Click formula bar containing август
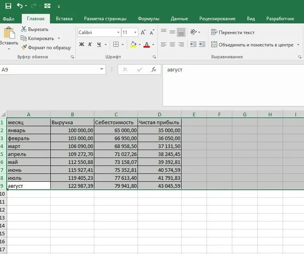This screenshot has height=254, width=304. coord(233,85)
